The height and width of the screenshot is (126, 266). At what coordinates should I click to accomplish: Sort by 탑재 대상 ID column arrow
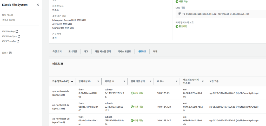pos(98,81)
